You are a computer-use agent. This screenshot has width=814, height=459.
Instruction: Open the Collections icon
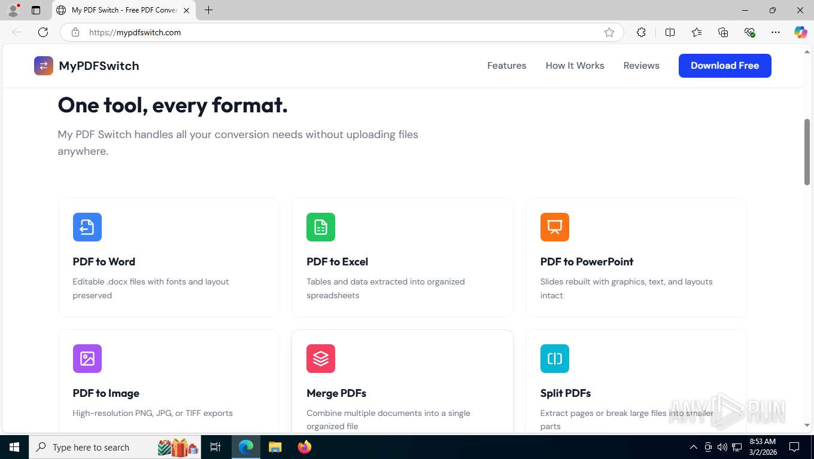(723, 32)
